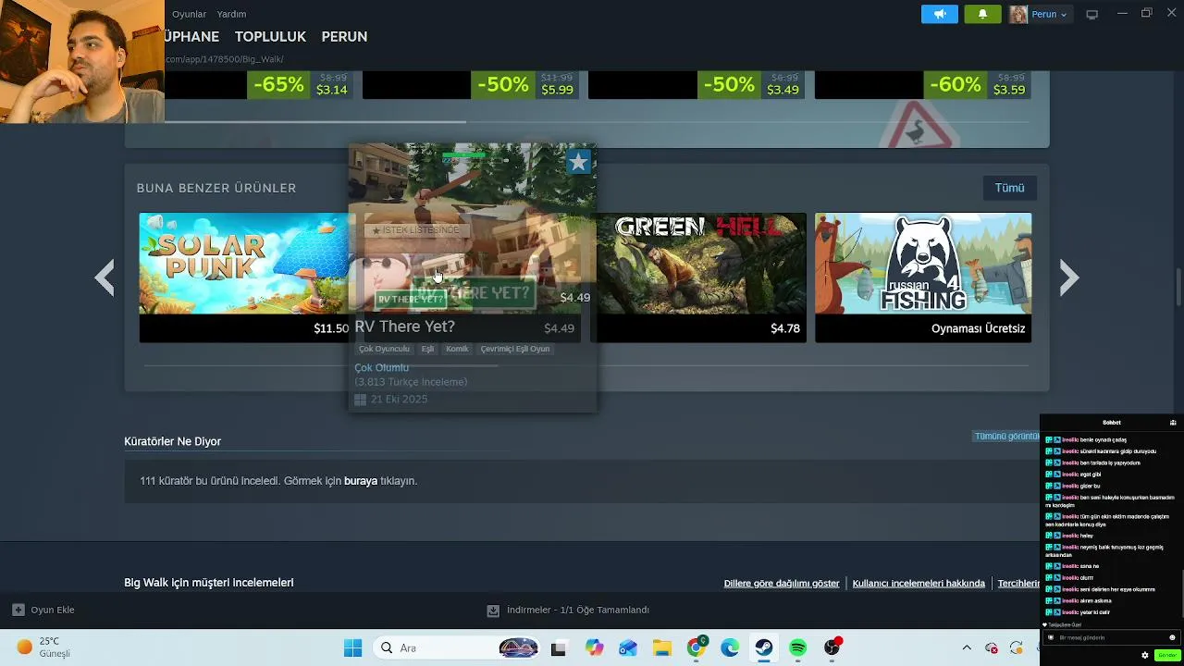Click the chat message input field
This screenshot has height=666, width=1184.
pyautogui.click(x=1110, y=637)
